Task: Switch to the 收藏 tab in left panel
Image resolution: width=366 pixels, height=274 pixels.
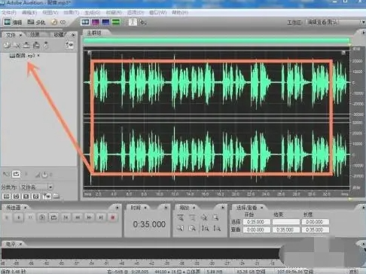Action: [60, 35]
